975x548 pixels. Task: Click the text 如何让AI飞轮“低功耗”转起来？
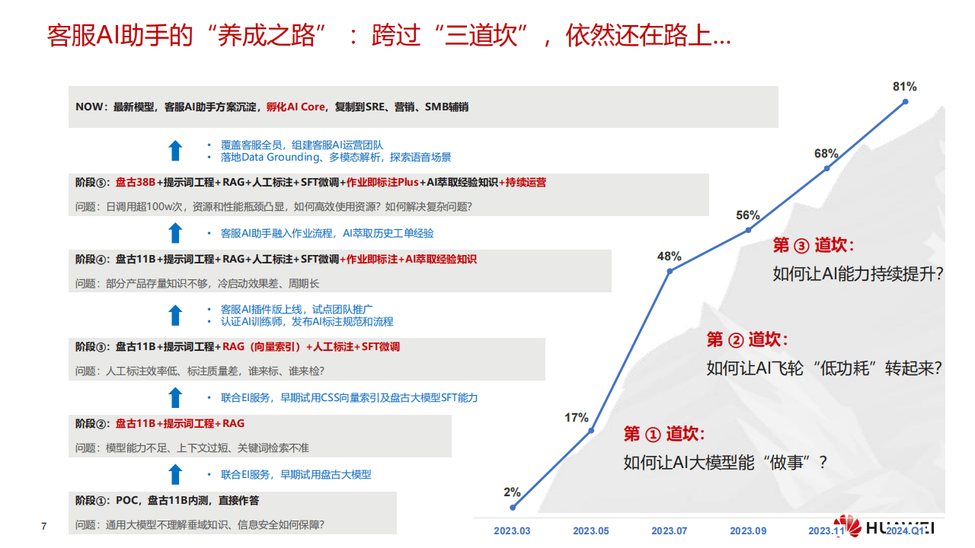pyautogui.click(x=824, y=368)
